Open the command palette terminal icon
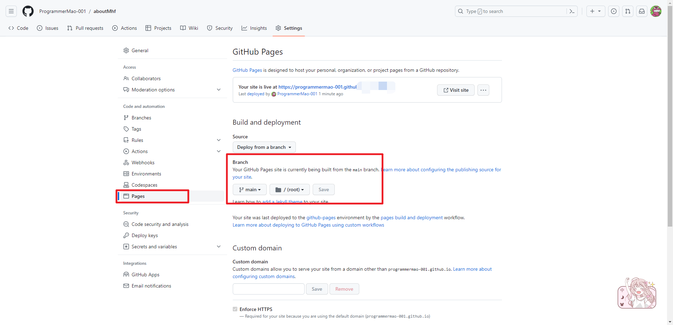This screenshot has height=325, width=673. click(x=572, y=11)
